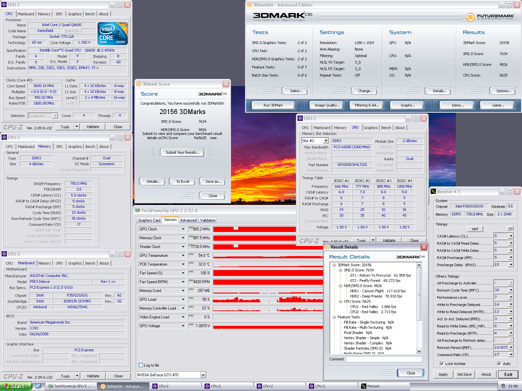This screenshot has width=522, height=391.
Task: Click Run 3DMark button
Action: 273,105
